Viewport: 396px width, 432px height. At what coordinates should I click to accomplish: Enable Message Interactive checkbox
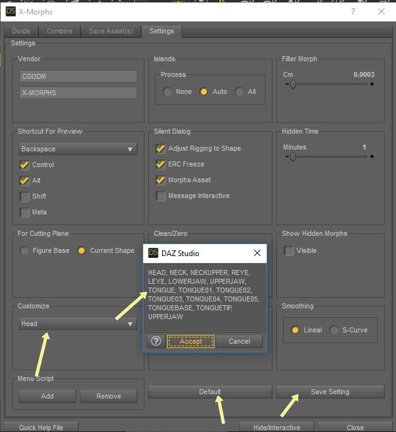tap(161, 196)
